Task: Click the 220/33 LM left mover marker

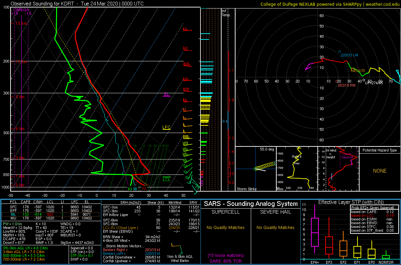Action: [x=339, y=51]
